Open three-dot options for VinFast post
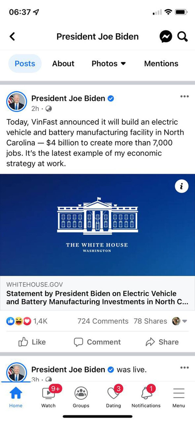This screenshot has height=422, width=195. point(184,96)
